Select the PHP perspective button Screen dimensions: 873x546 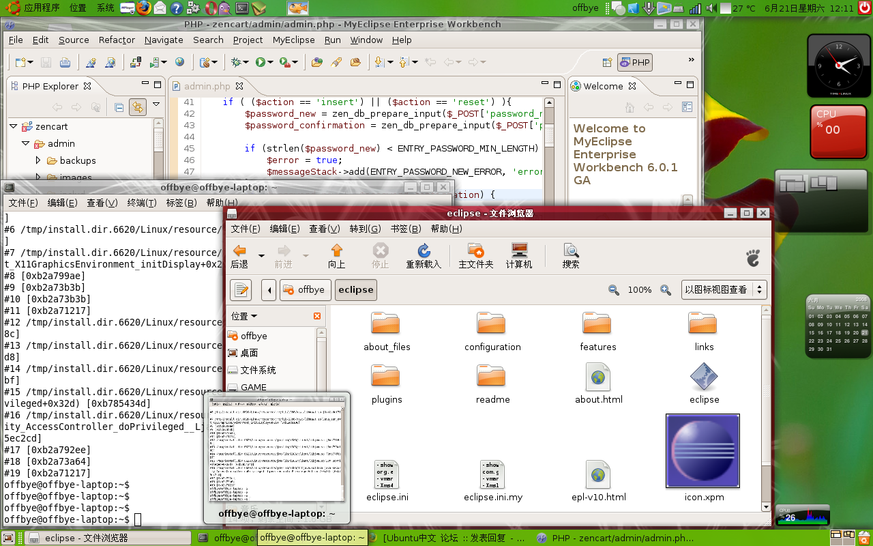[x=635, y=62]
